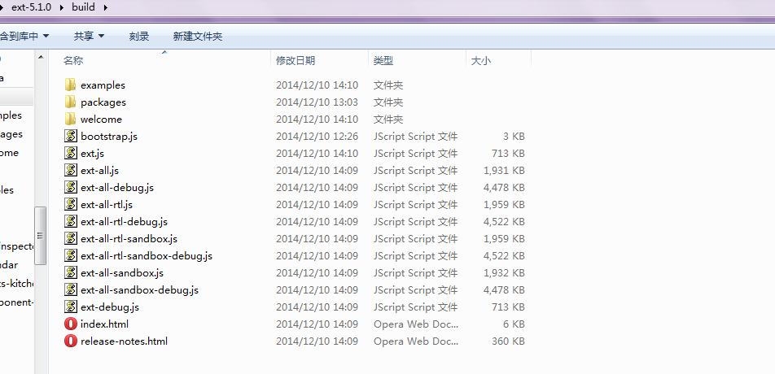
Task: Select the examples folder icon
Action: tap(70, 85)
